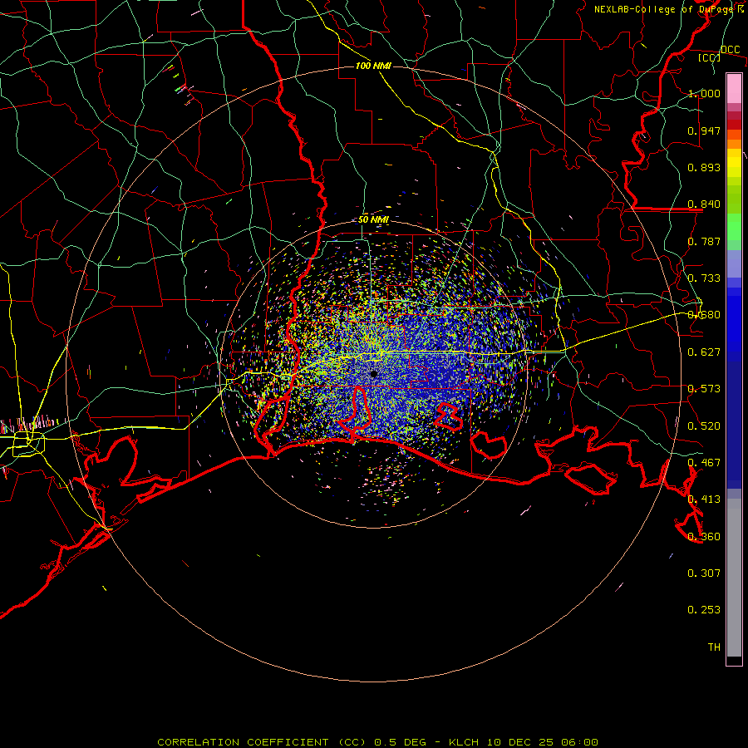748x748 pixels.
Task: Click the 1.000 value on the color scale
Action: (x=704, y=93)
